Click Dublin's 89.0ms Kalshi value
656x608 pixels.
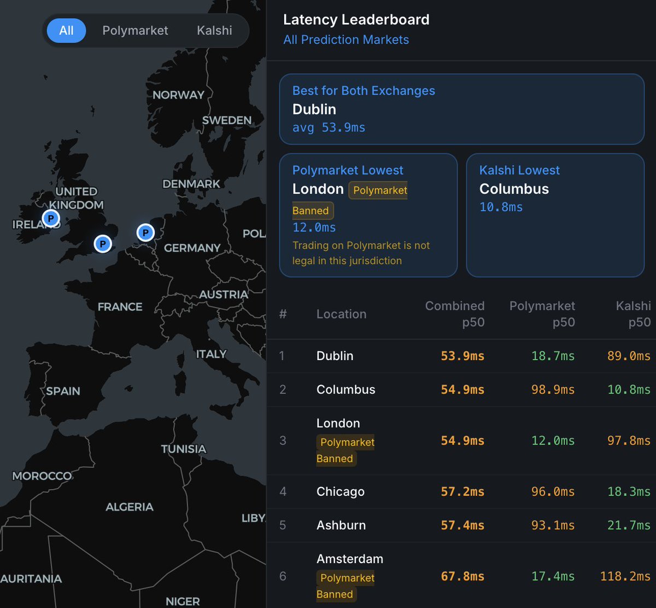[629, 356]
